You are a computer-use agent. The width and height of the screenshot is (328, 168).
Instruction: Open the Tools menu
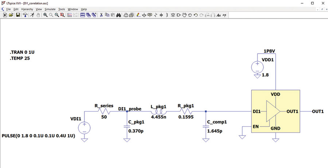click(62, 9)
